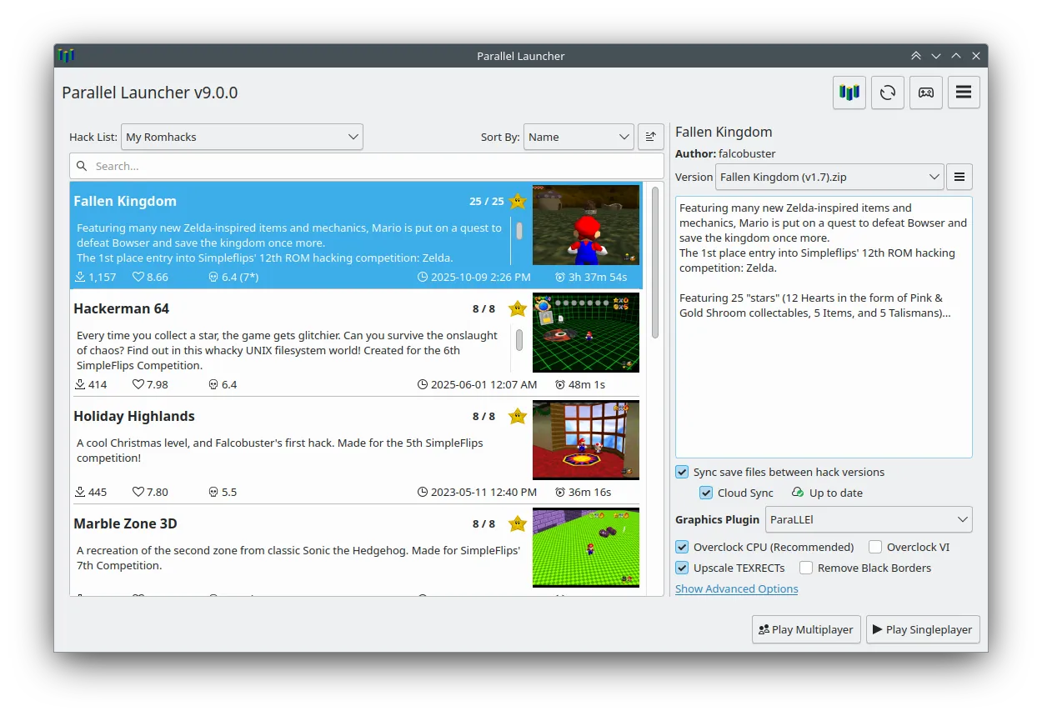Open version options menu beside version dropdown
1042x716 pixels.
click(959, 177)
